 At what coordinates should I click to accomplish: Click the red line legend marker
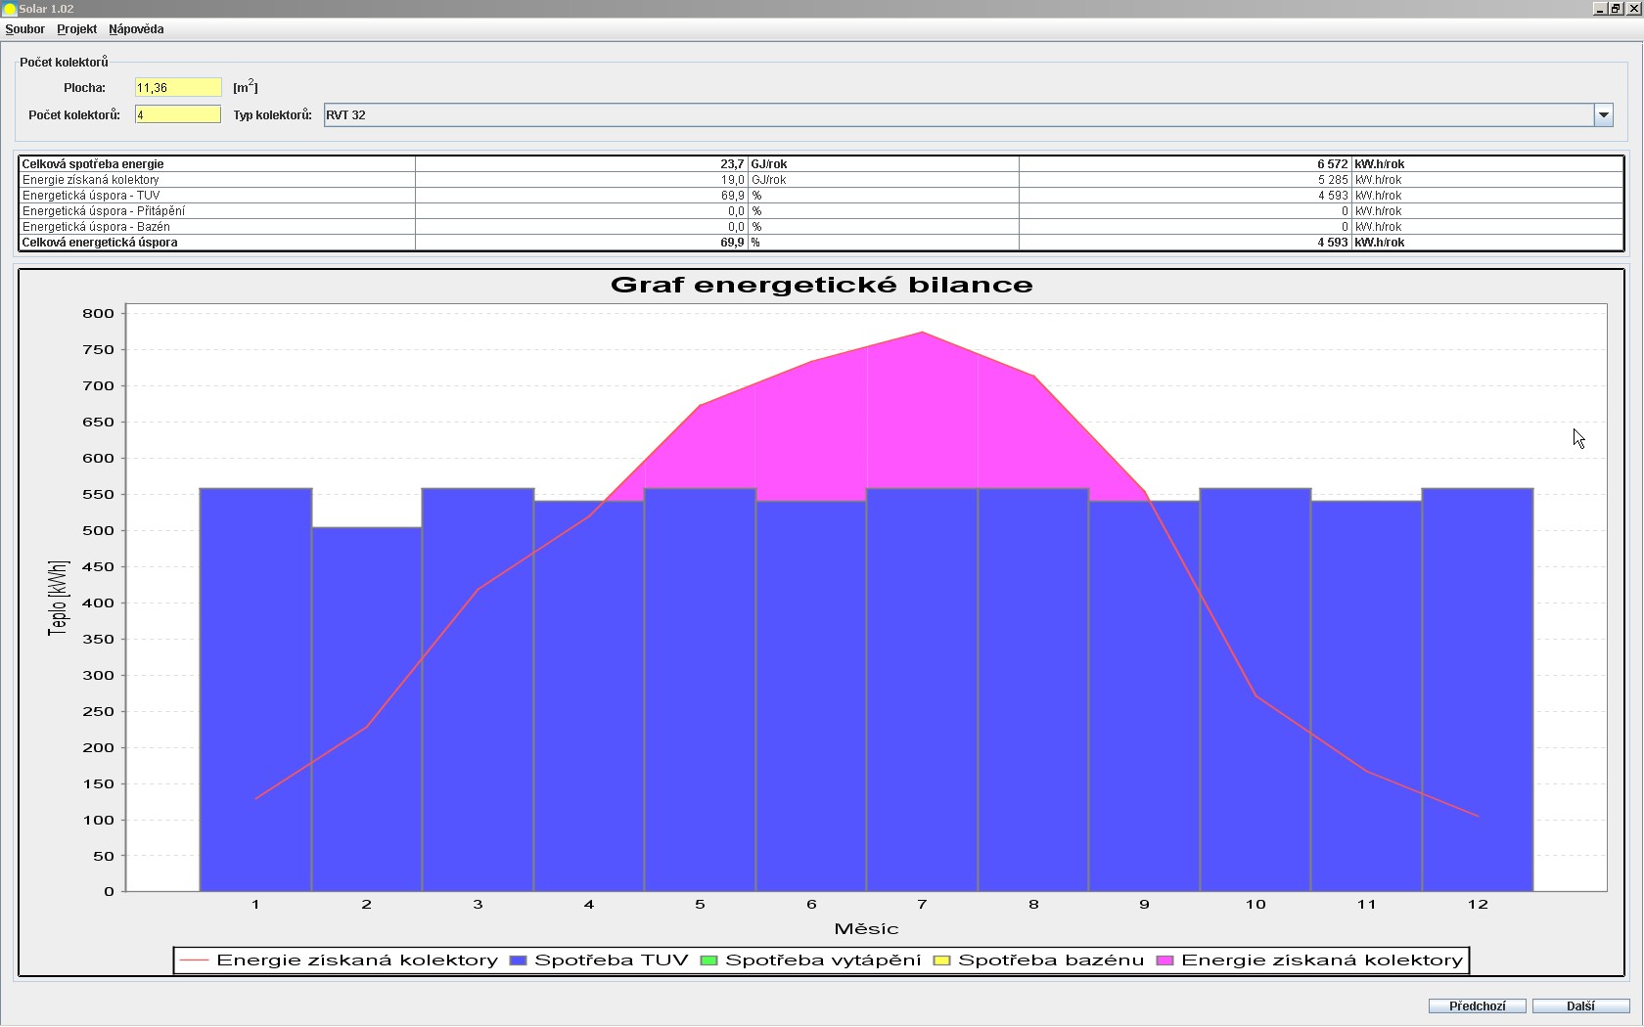click(x=195, y=960)
